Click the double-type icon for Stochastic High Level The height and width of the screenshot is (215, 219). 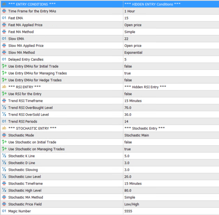click(x=4, y=190)
